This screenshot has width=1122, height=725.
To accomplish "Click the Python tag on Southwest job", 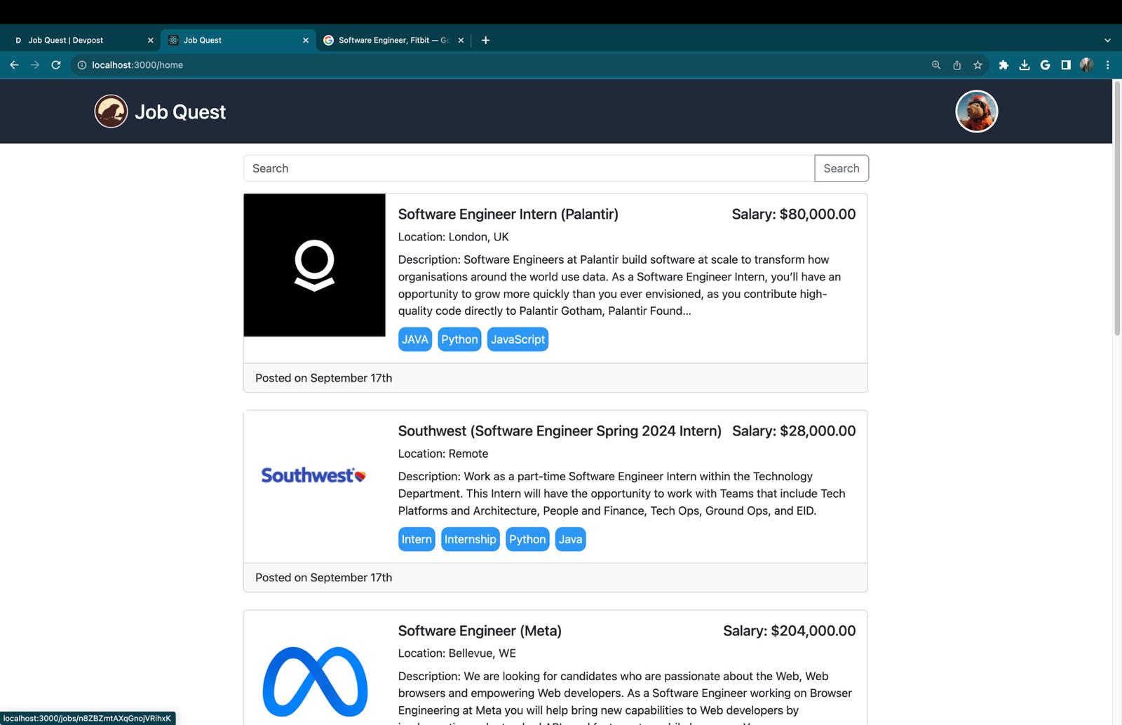I will 527,539.
